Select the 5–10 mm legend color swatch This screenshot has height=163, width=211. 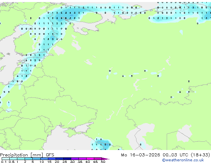coord(36,159)
